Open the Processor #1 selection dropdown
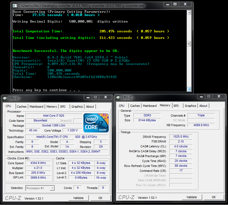This screenshot has height=205, width=228. point(40,188)
